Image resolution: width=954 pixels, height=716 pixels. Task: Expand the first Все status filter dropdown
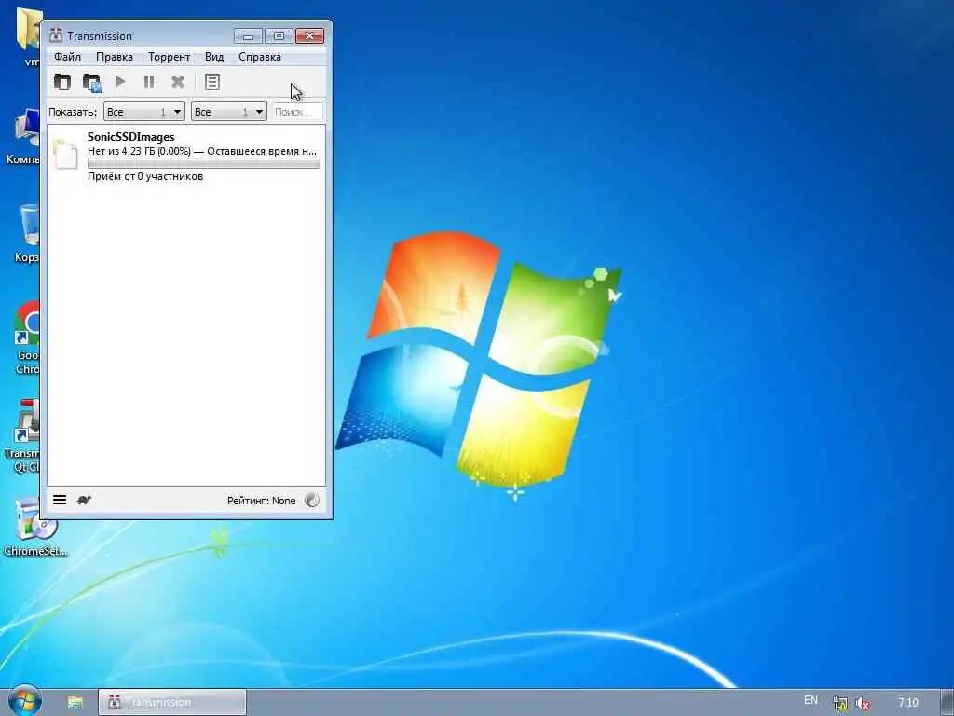click(x=144, y=112)
